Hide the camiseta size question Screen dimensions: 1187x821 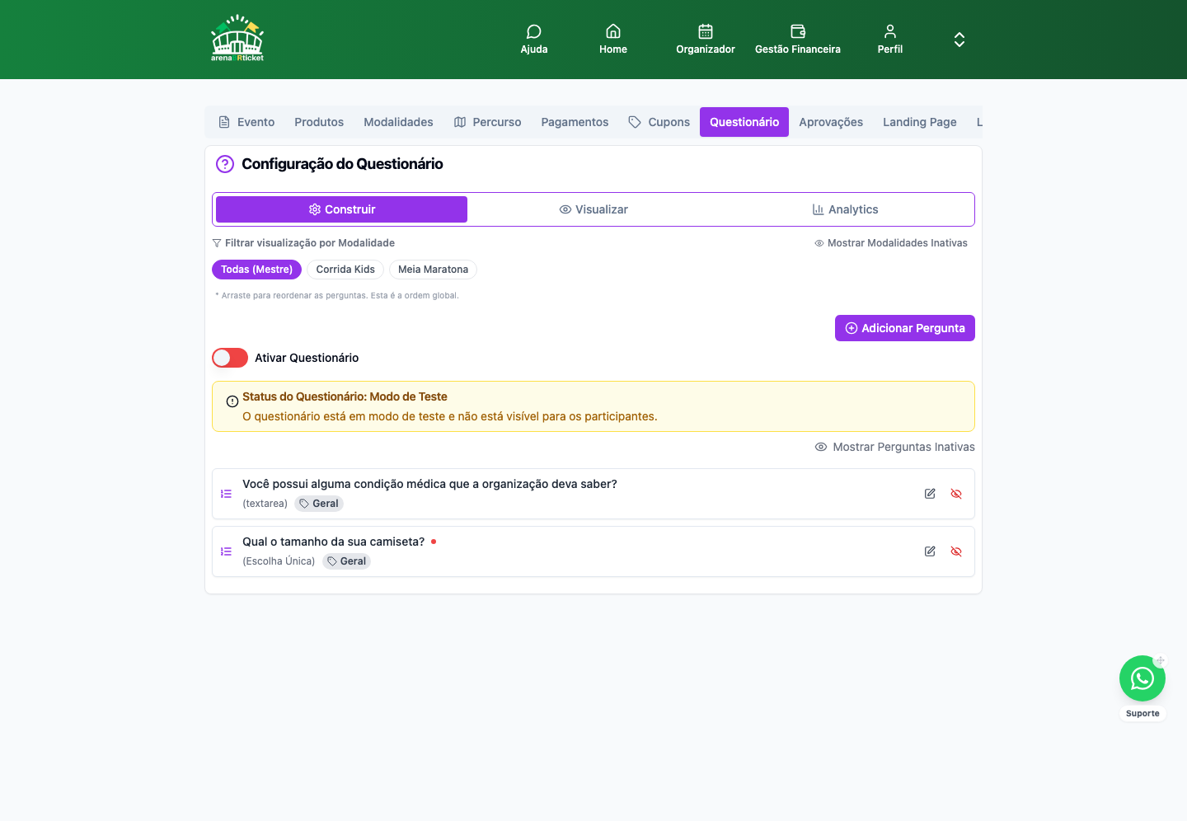tap(956, 551)
